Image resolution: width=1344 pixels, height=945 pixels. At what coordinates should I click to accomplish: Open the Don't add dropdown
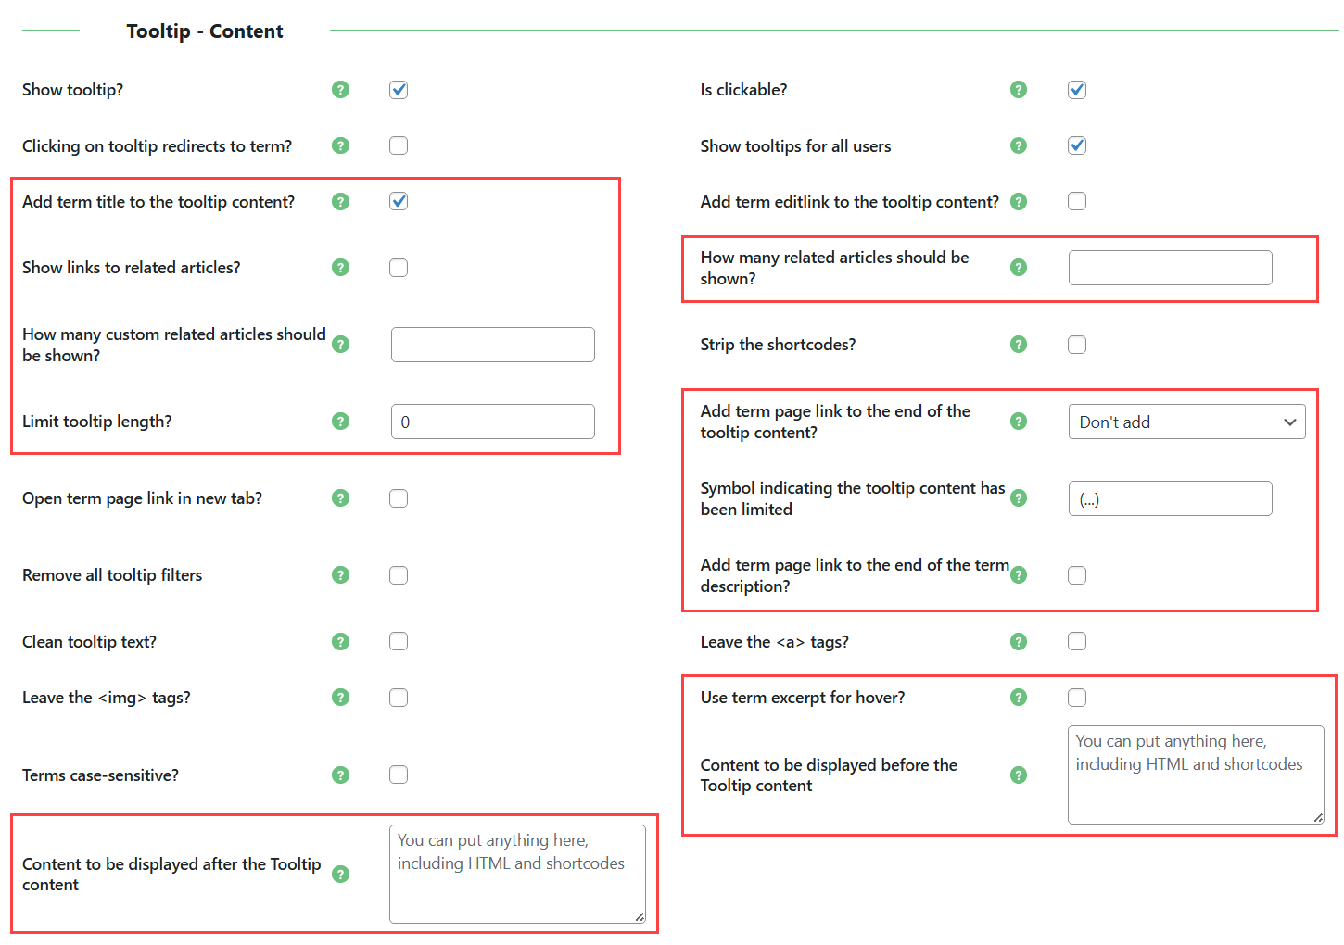pos(1186,422)
